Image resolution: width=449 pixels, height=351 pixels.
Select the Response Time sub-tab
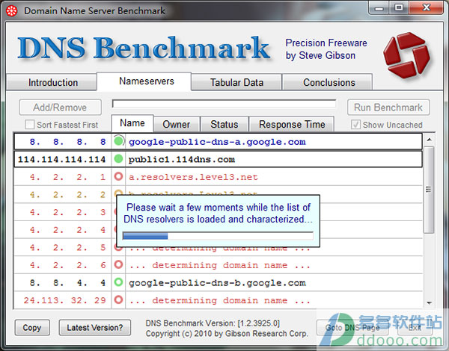click(x=292, y=124)
